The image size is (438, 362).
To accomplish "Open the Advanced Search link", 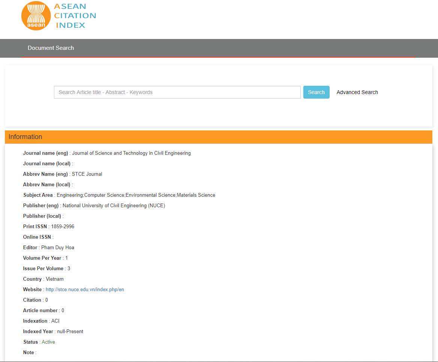I will [357, 92].
